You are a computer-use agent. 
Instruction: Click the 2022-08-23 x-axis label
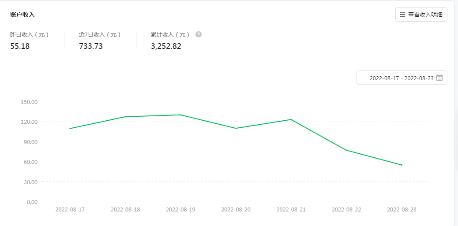(x=402, y=210)
